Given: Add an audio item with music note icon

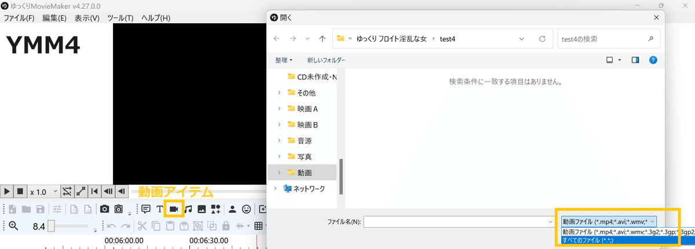Looking at the screenshot, I should click(x=188, y=209).
